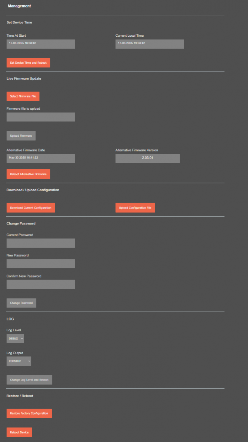Click Set Device Time and Reboot button
248x442 pixels.
[29, 63]
